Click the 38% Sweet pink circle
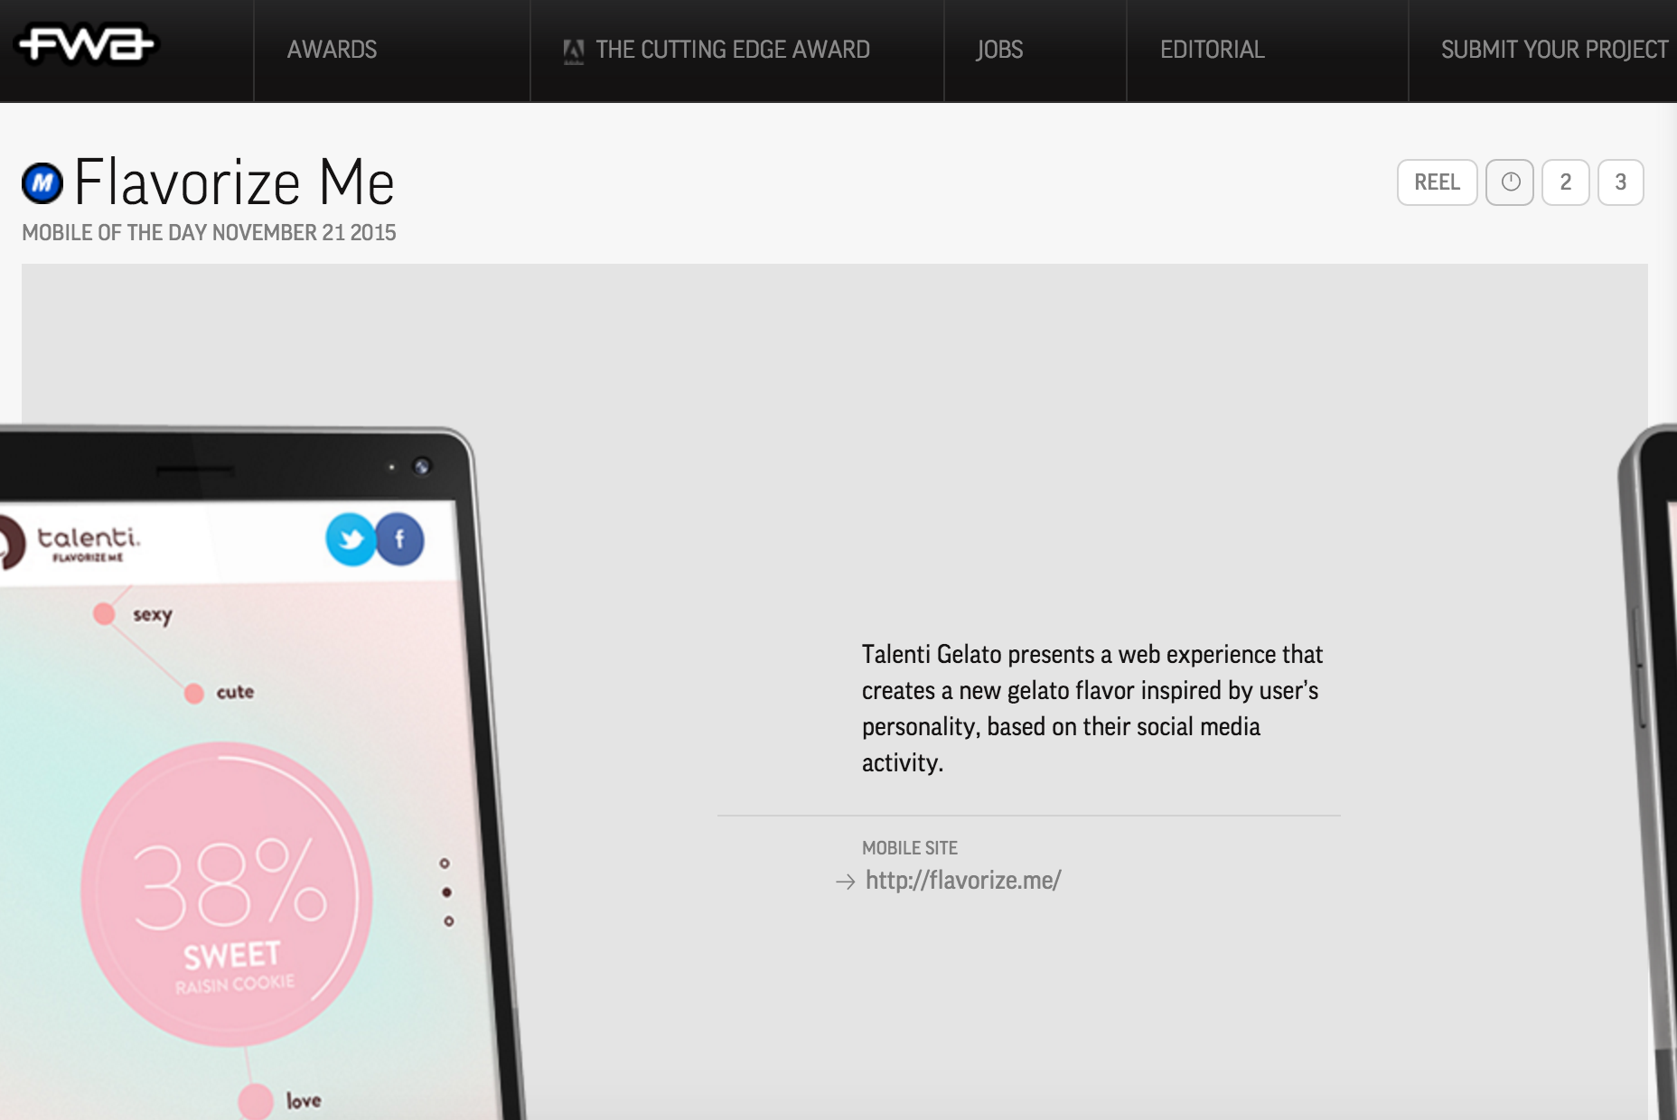Screen dimensions: 1677x1120 [x=227, y=894]
